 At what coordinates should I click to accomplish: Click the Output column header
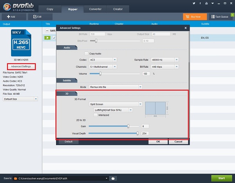[x=6, y=24]
